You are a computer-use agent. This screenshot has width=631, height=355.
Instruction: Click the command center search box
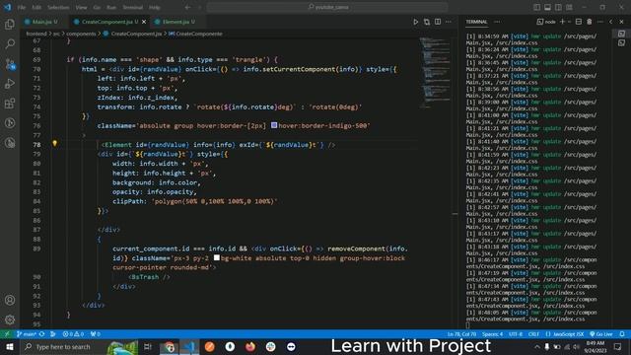pos(327,7)
